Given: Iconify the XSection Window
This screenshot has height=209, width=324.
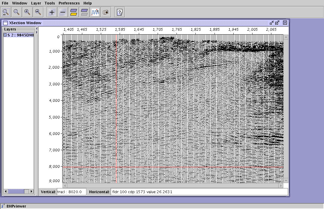Looking at the screenshot, I should click(x=272, y=23).
